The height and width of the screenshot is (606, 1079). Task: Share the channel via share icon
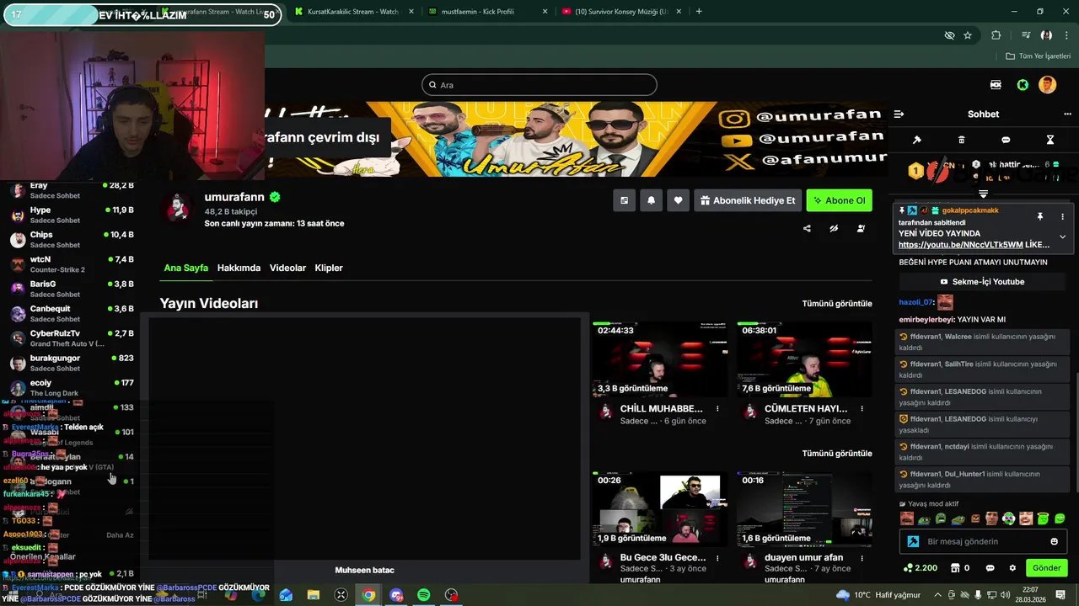[807, 228]
